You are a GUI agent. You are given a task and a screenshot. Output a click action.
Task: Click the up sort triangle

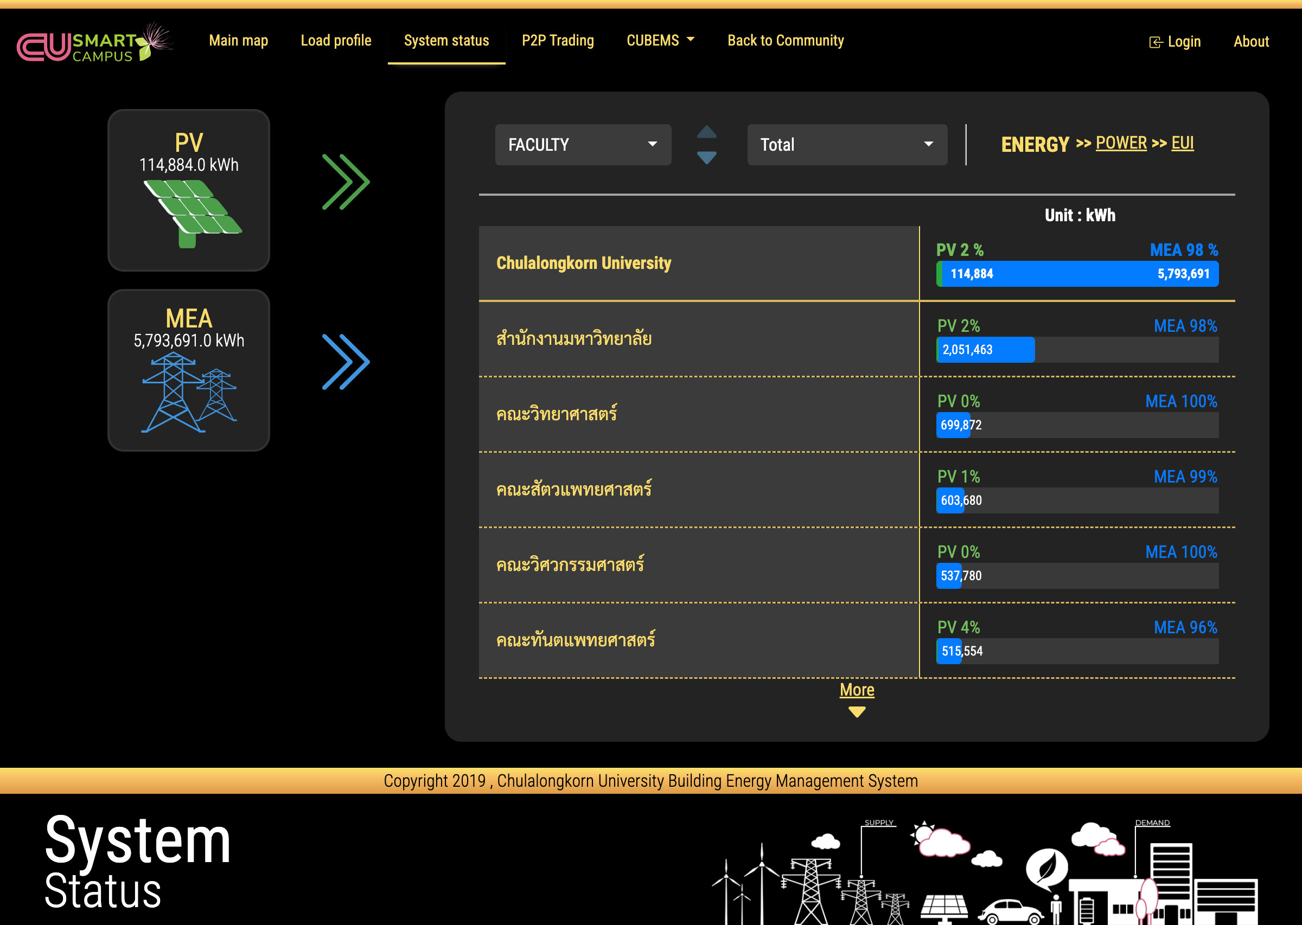[706, 132]
